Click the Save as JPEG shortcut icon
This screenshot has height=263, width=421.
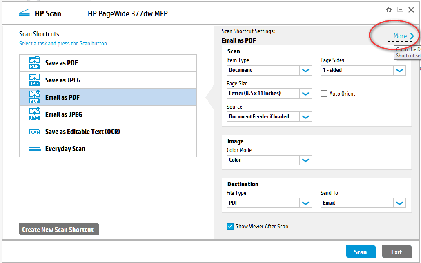click(34, 80)
